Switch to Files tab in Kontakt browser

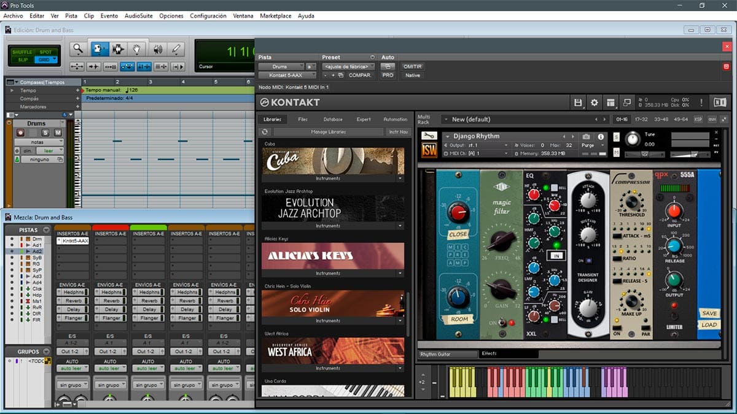coord(303,120)
